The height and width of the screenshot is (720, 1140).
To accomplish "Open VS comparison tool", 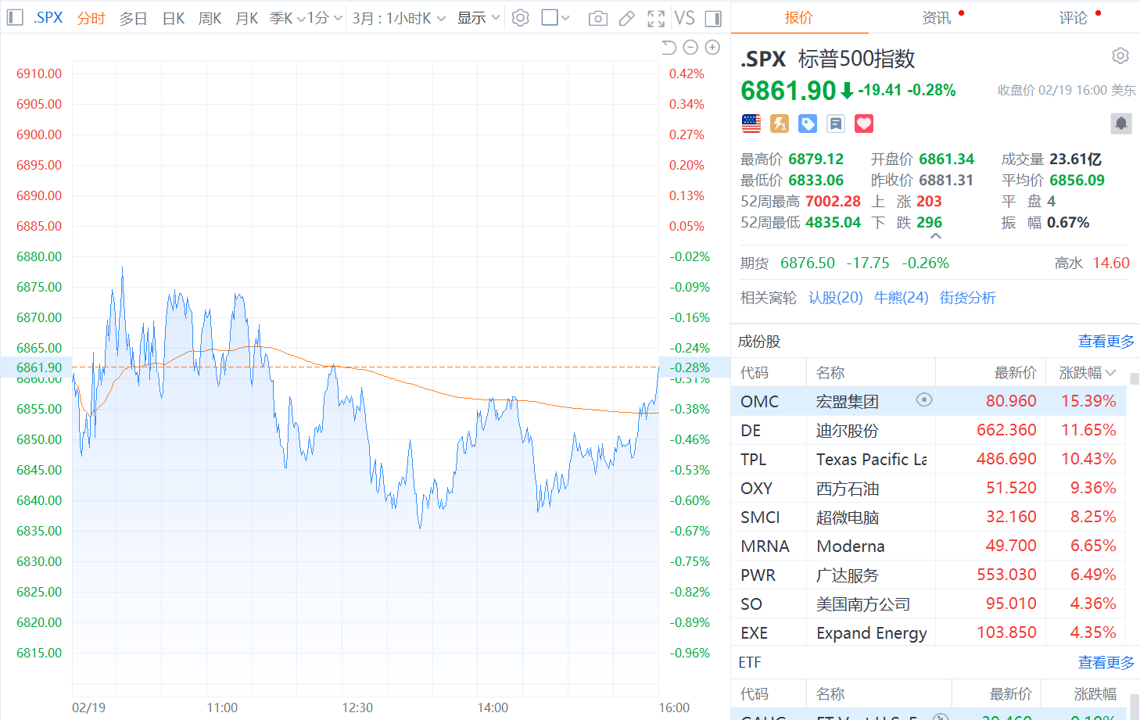I will [684, 18].
